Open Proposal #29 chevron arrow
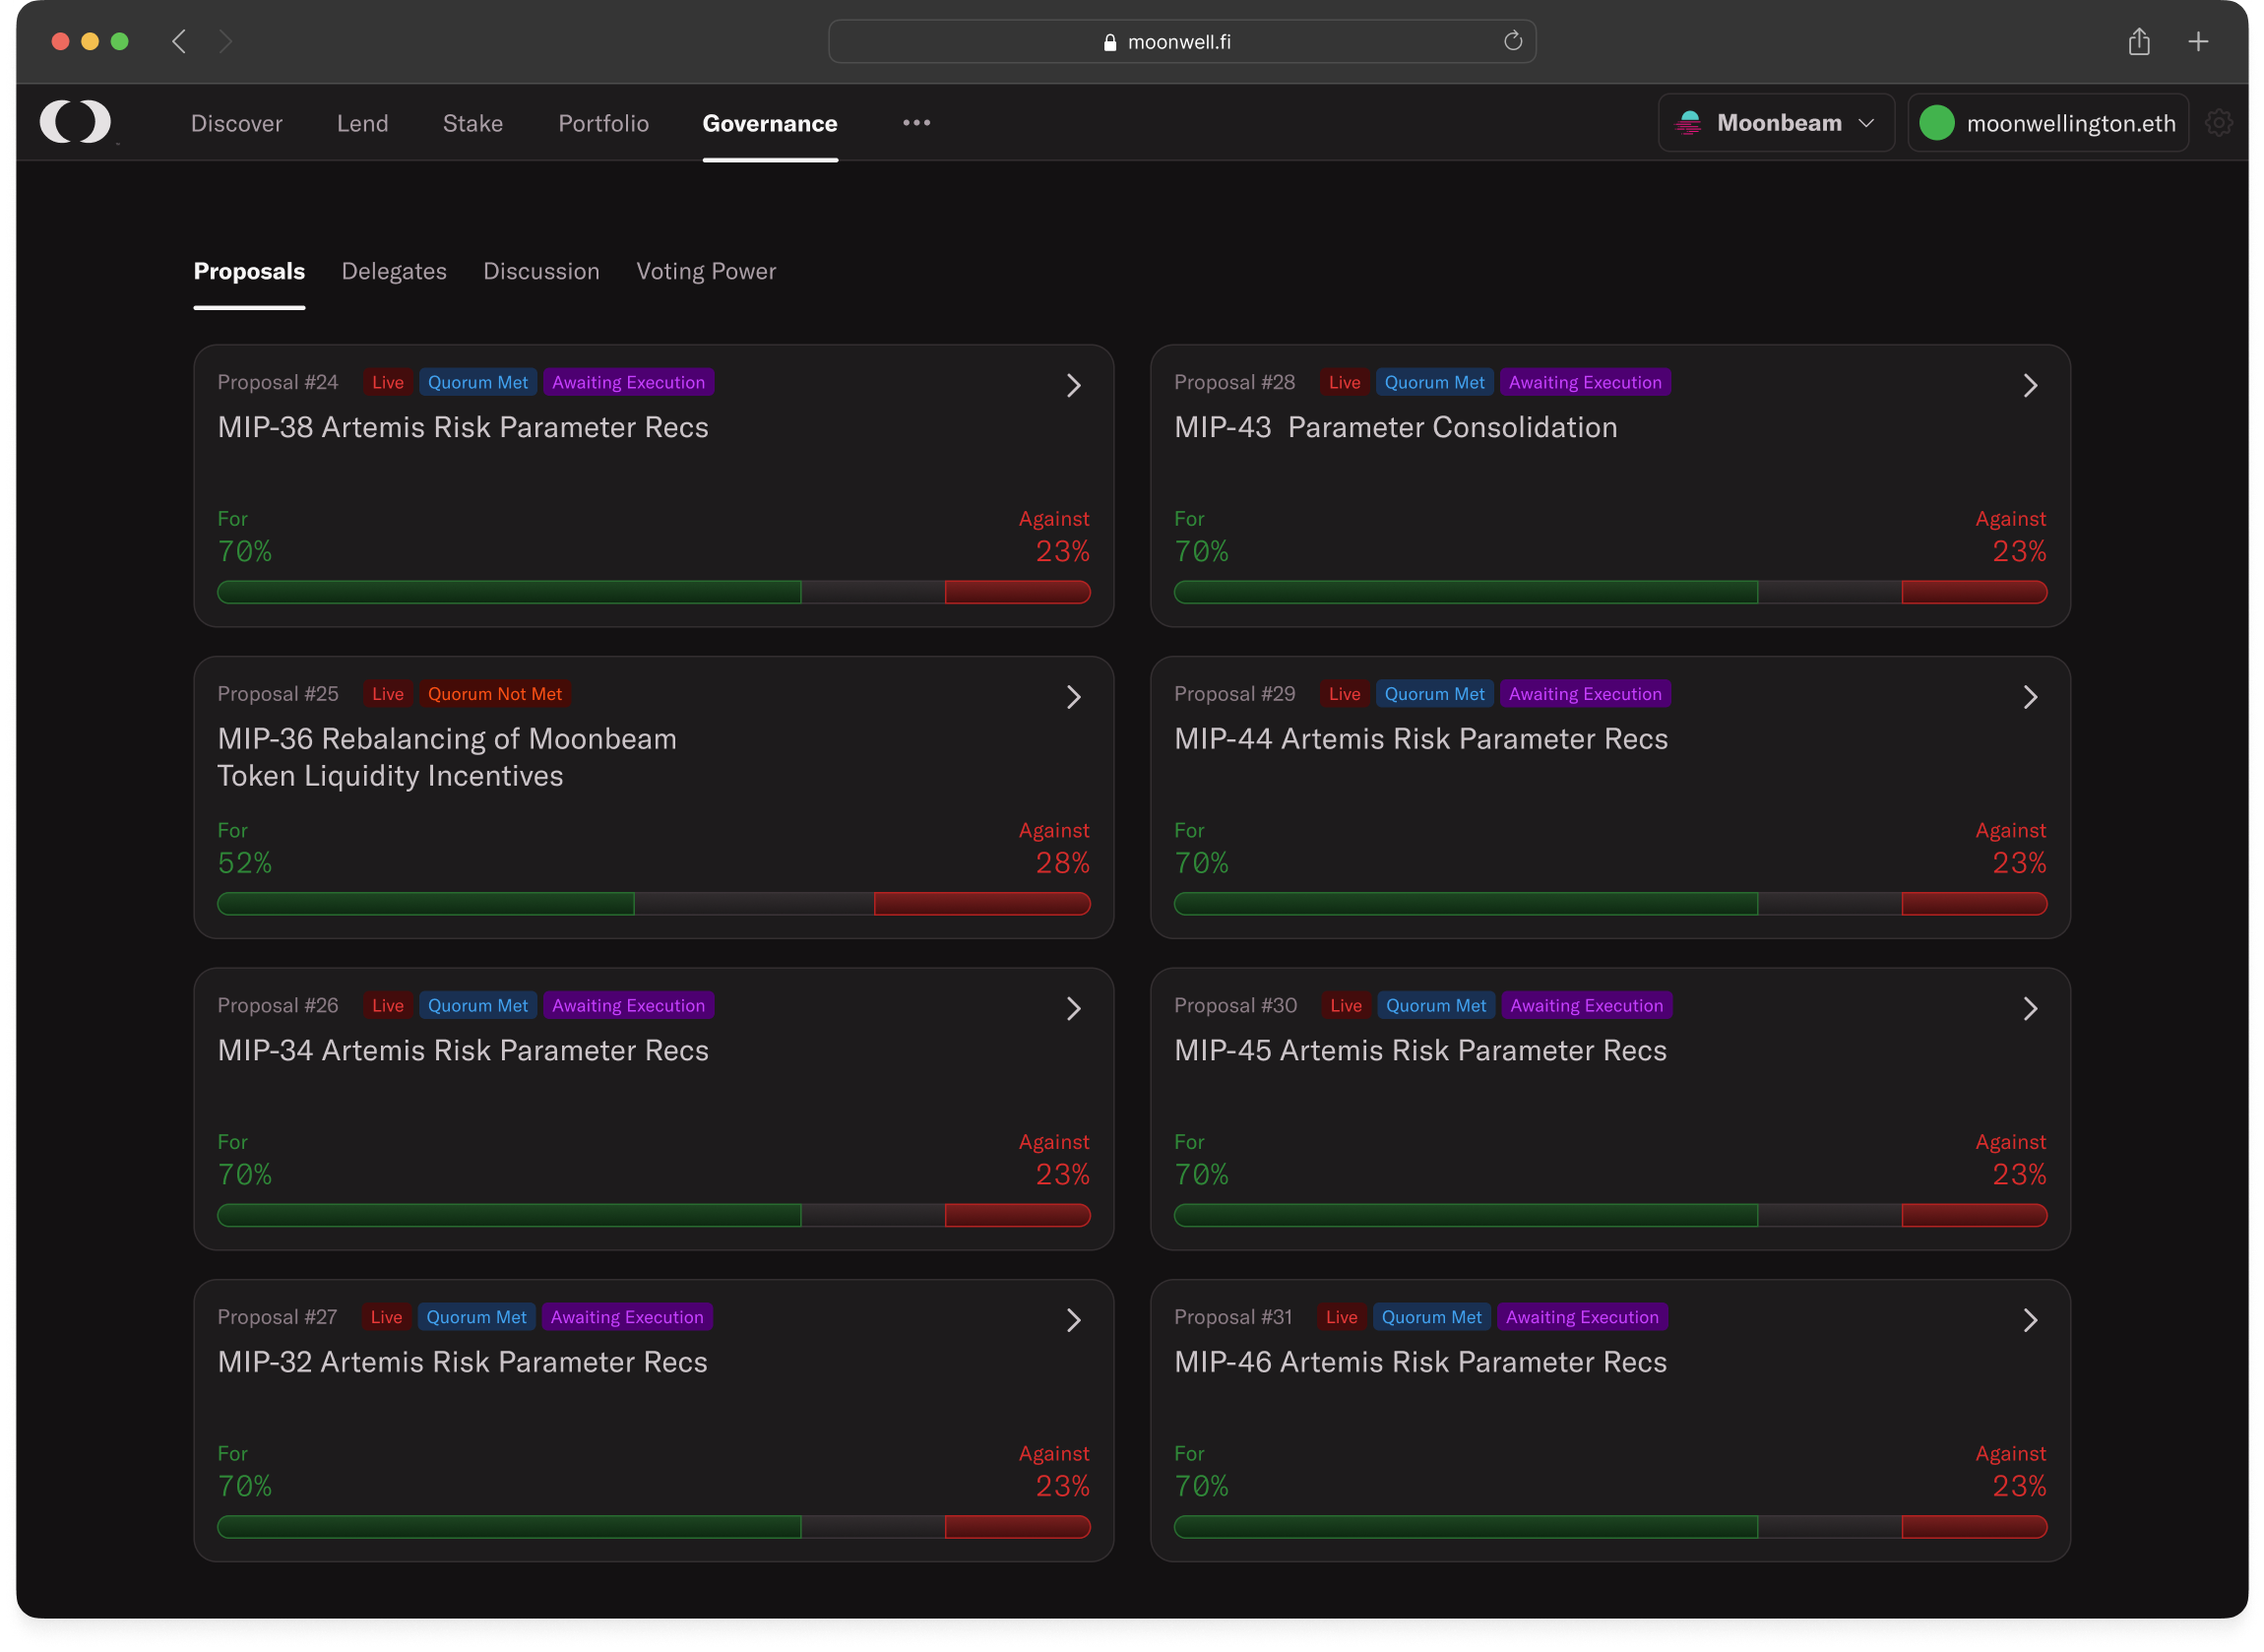Screen dimensions: 2264x1652 coord(2029,697)
